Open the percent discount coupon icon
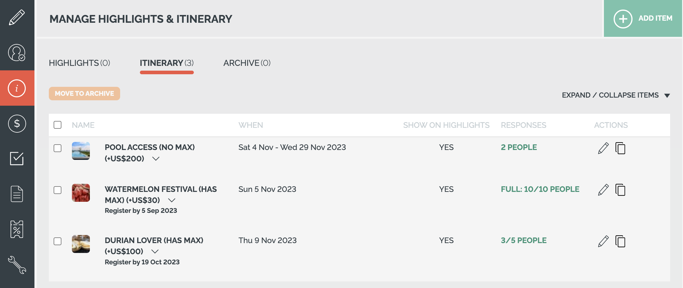Screen dimensions: 683x288 point(17,229)
